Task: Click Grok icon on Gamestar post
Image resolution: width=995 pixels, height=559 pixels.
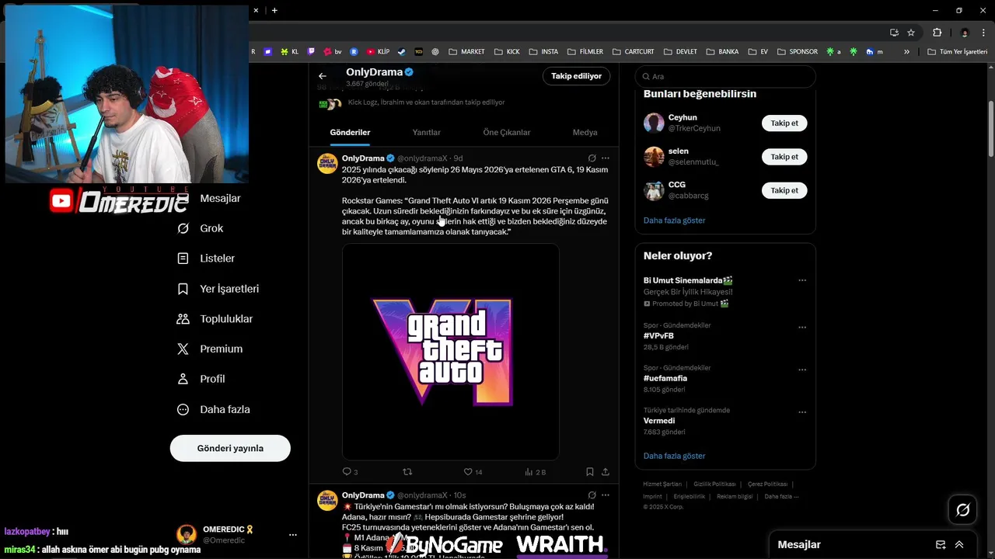Action: pyautogui.click(x=592, y=495)
